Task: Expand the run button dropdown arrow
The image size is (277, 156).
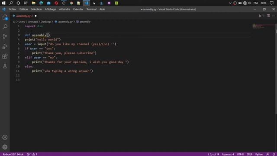Action: tap(264, 16)
